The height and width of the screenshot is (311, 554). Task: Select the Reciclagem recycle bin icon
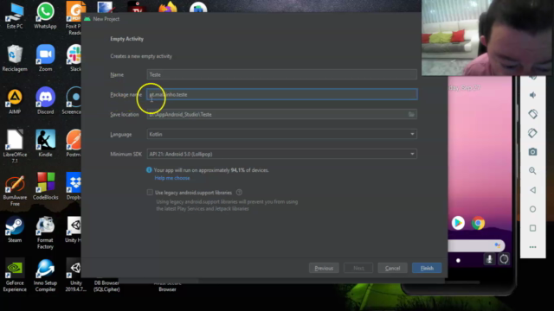click(15, 58)
